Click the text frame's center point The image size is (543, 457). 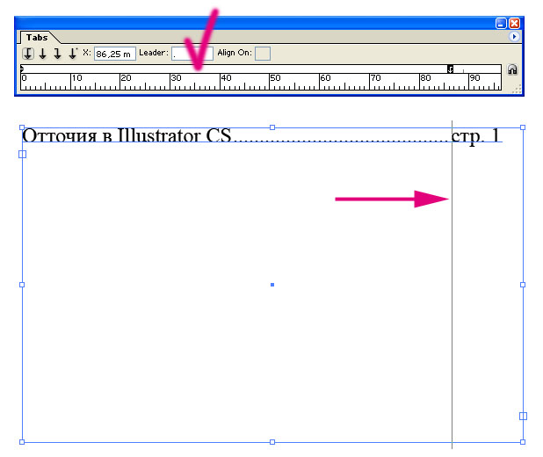[272, 285]
